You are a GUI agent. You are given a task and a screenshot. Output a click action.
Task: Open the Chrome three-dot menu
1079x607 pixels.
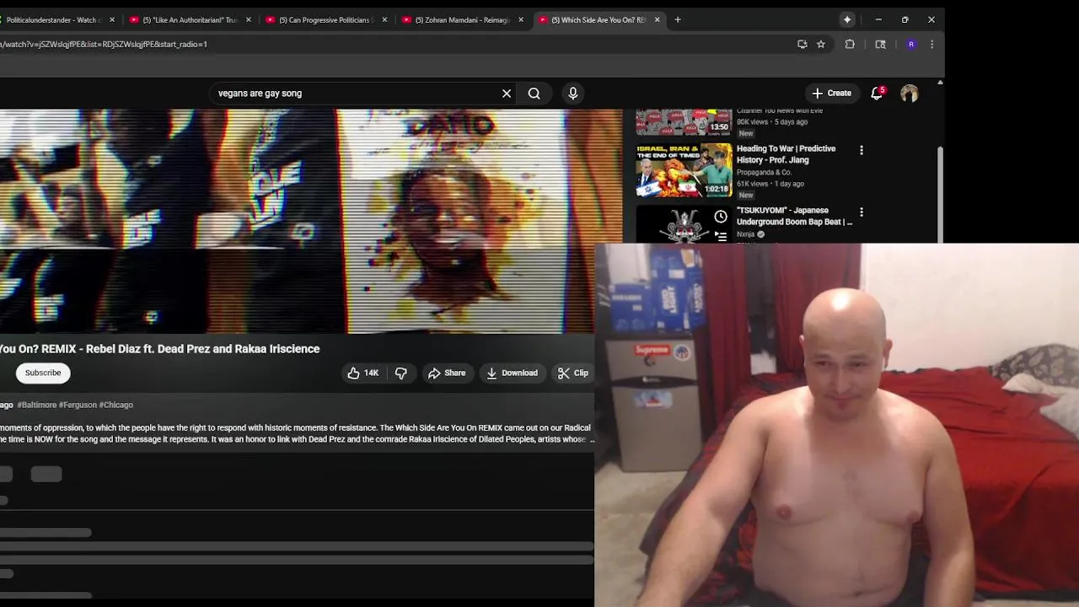[931, 44]
